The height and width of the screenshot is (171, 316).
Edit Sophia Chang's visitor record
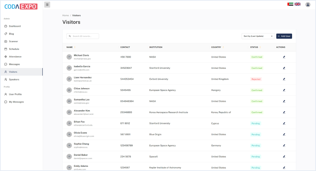click(x=284, y=145)
